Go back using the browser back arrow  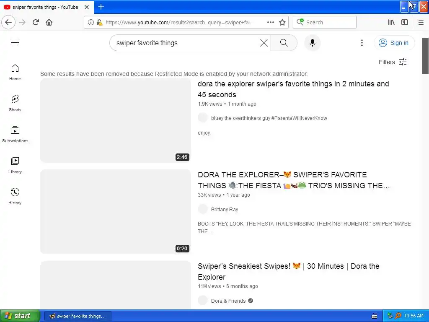[8, 22]
